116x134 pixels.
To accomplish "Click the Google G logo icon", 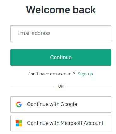I will tap(19, 104).
